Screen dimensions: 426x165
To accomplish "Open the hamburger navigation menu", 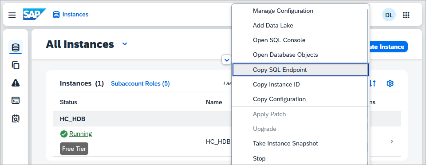I will 12,15.
